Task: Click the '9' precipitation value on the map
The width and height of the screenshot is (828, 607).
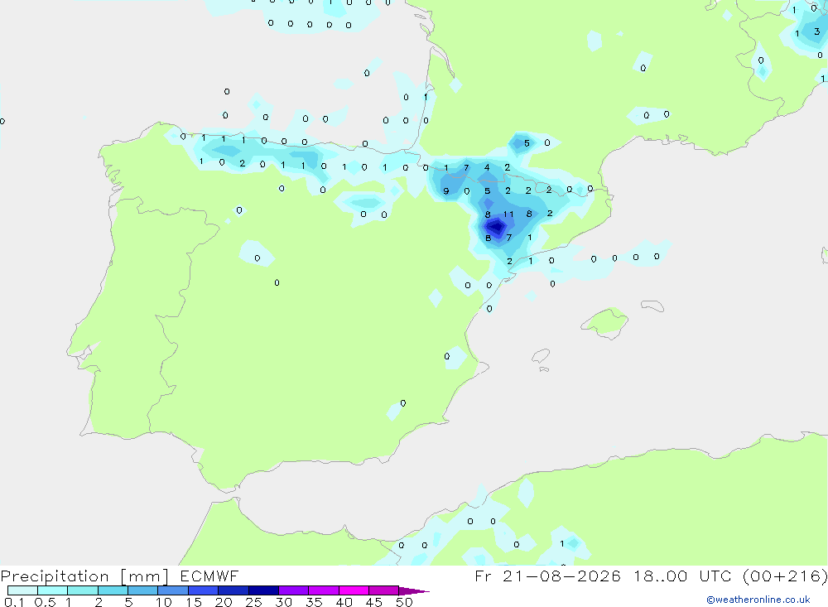Action: 446,190
